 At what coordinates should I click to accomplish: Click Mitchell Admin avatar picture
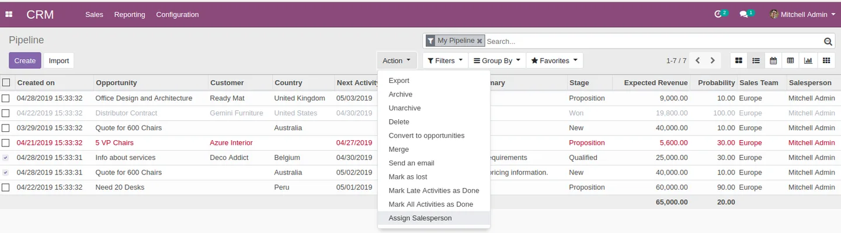coord(774,14)
